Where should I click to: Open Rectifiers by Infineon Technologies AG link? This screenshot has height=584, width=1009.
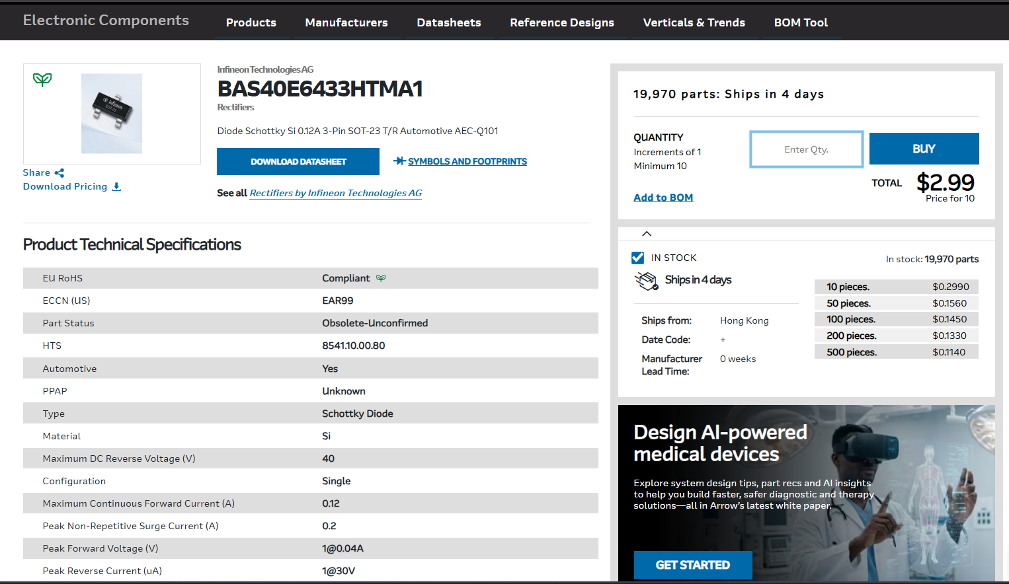click(335, 193)
